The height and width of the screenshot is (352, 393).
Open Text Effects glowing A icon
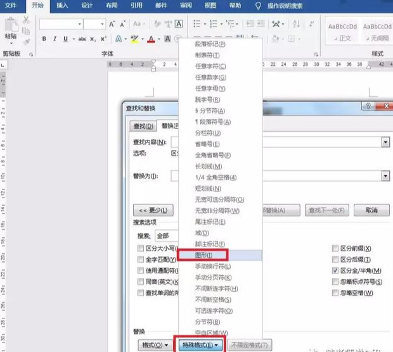coord(119,39)
